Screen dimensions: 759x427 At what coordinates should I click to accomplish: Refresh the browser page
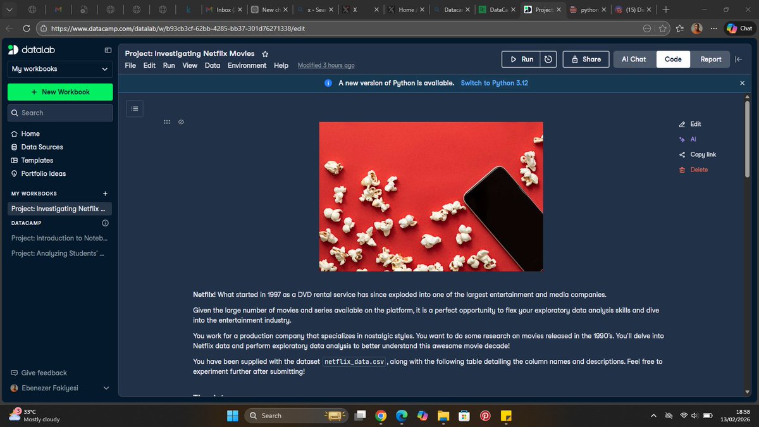[x=27, y=28]
